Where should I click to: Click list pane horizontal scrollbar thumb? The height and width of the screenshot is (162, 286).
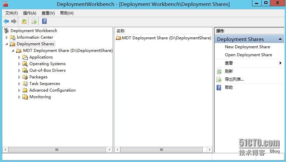pos(161,149)
